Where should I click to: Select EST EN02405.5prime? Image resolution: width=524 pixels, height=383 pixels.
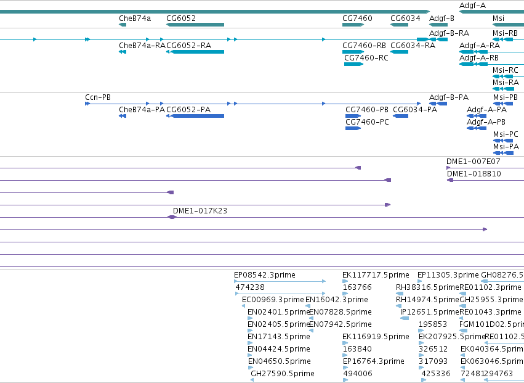(x=279, y=325)
